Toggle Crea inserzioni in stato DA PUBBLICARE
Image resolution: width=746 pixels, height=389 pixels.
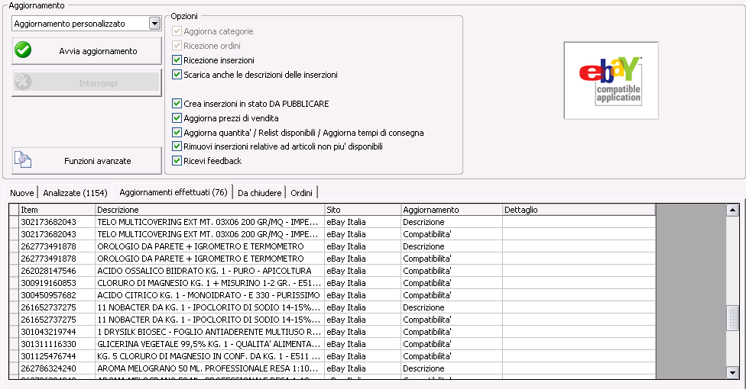[x=177, y=104]
